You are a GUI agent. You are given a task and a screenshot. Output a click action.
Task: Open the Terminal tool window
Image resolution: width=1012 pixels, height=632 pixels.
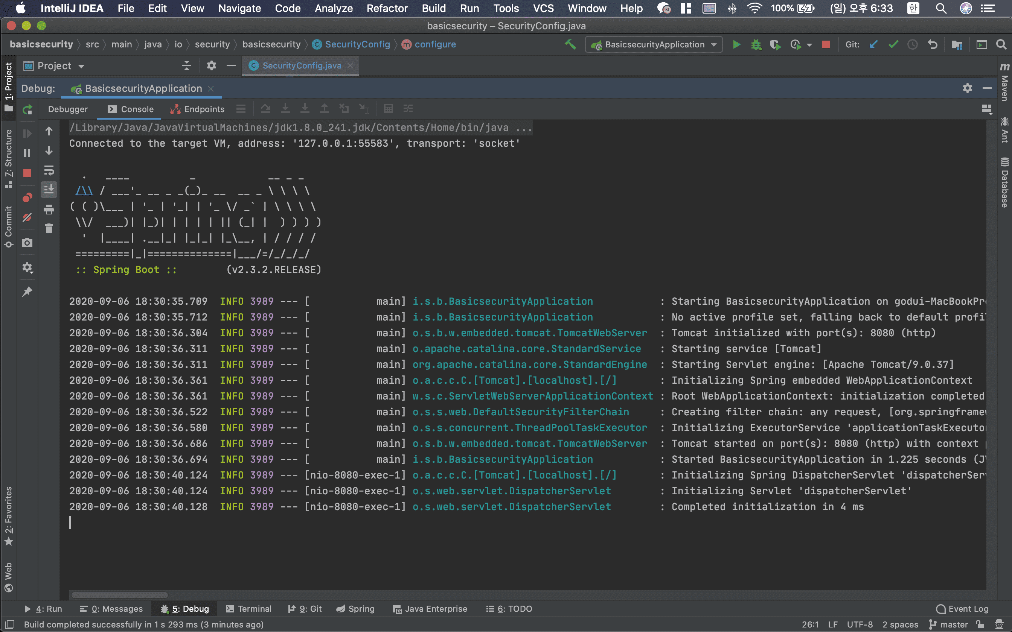click(x=249, y=609)
